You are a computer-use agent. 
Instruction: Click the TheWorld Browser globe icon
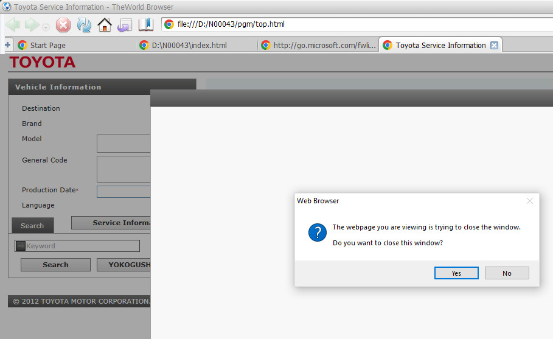(6, 6)
